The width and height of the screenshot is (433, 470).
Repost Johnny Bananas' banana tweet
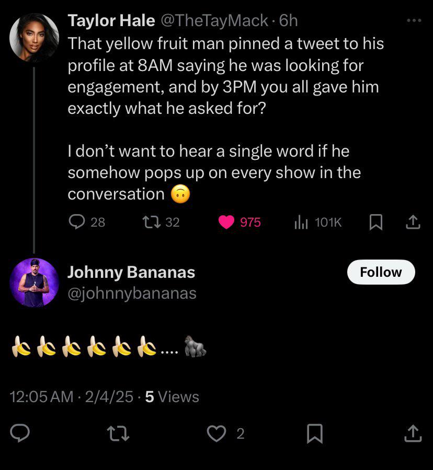tap(118, 433)
